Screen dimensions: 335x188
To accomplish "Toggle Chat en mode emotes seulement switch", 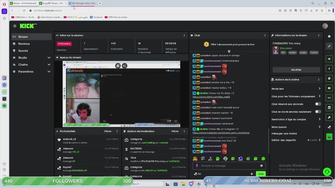I will click(318, 112).
